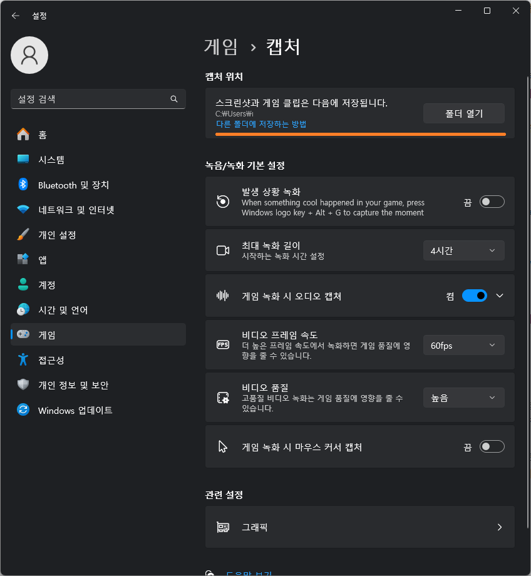Click the Bluetooth icon in sidebar

pos(23,185)
